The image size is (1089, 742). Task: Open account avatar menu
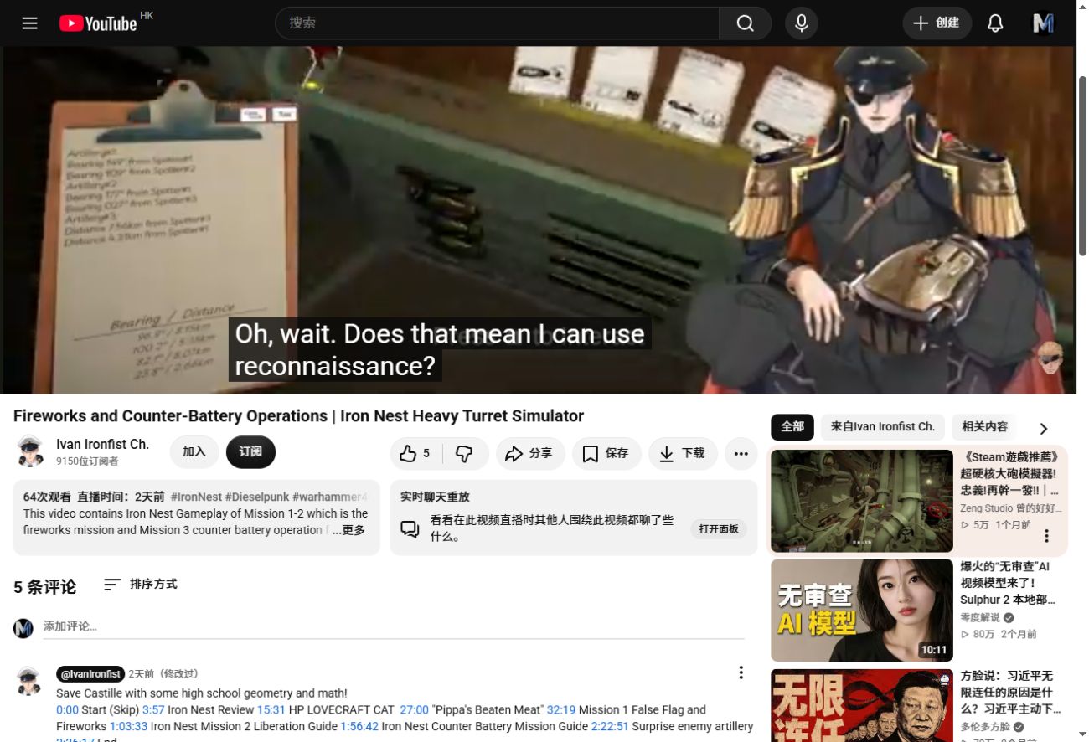click(x=1043, y=23)
